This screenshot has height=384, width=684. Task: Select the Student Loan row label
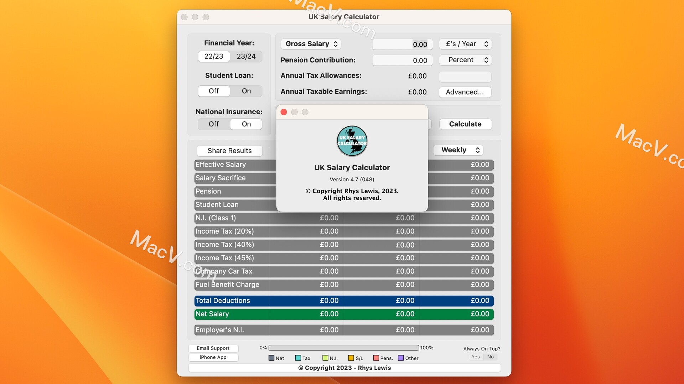217,205
